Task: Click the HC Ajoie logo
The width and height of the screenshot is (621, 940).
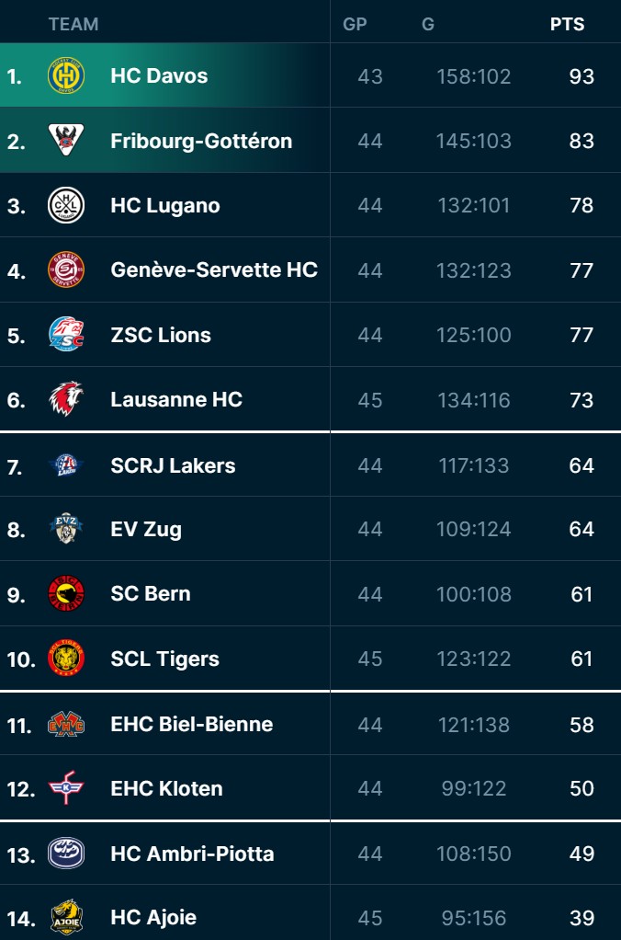Action: coord(66,917)
